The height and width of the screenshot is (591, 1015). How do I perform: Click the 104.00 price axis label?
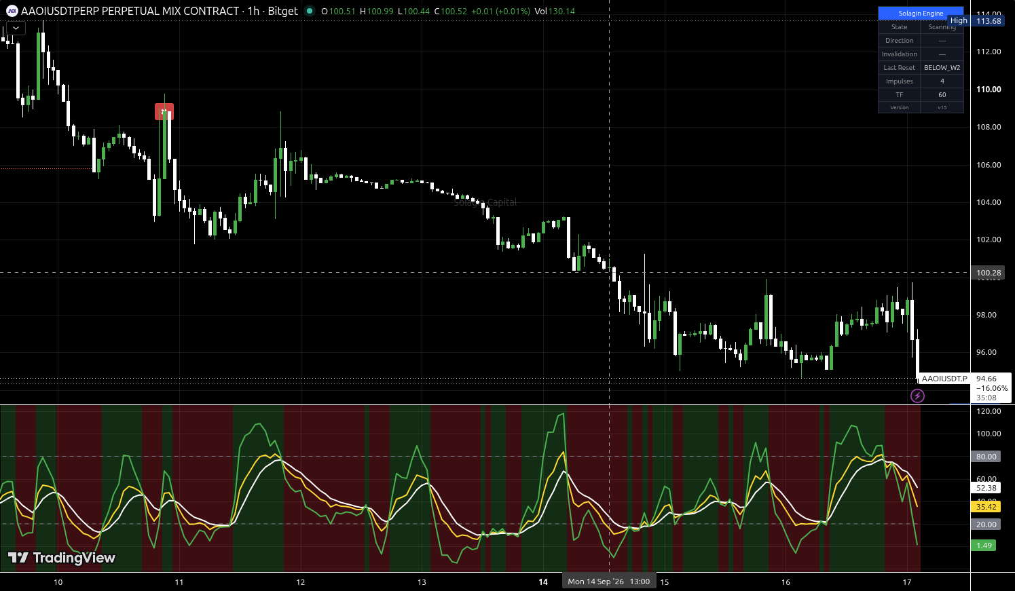[989, 202]
